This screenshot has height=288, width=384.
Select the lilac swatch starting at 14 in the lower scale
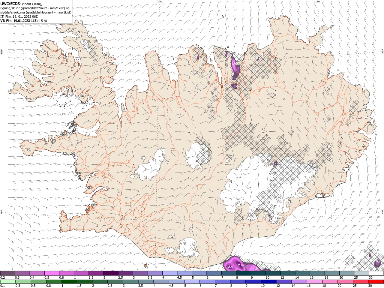coord(299,282)
